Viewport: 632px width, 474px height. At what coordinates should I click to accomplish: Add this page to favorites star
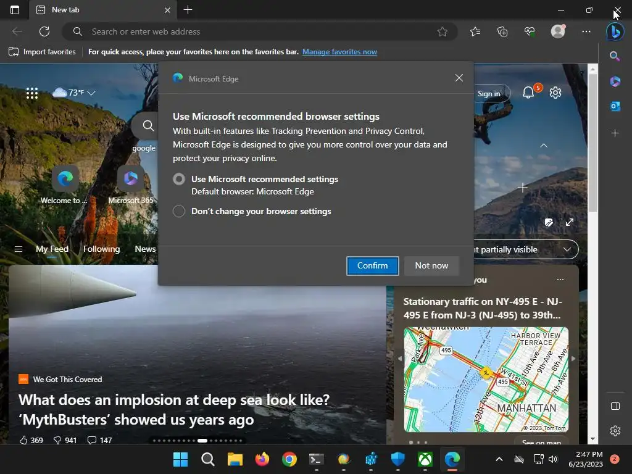tap(442, 31)
